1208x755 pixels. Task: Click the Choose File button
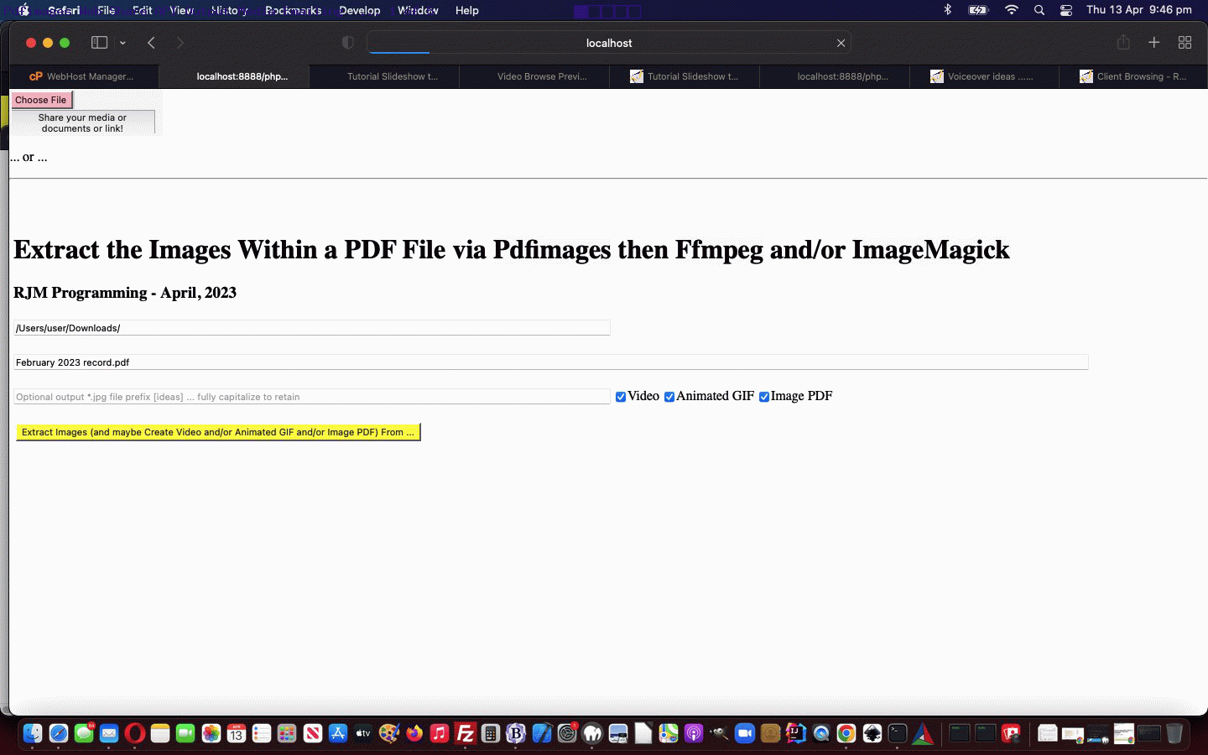pos(41,100)
